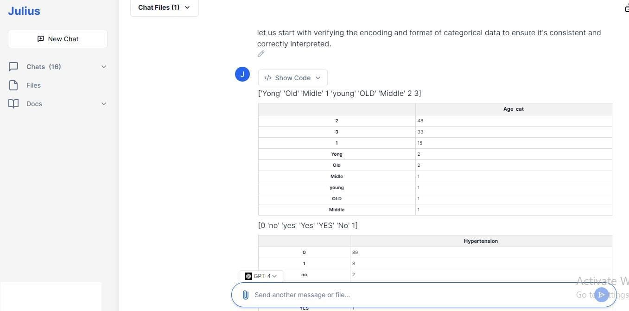Start a New Chat

click(57, 39)
